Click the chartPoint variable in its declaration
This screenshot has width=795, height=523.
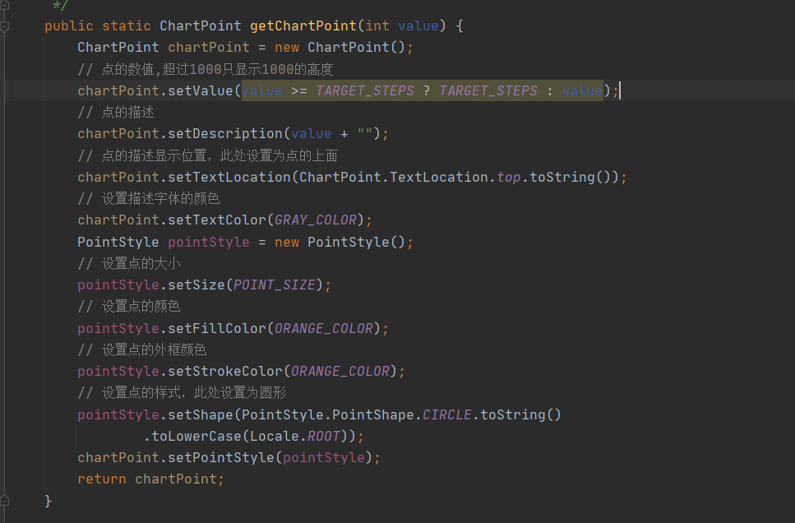[x=208, y=47]
